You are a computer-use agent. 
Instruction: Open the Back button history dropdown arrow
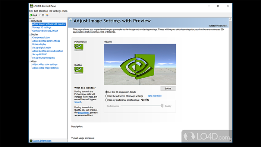pyautogui.click(x=40, y=15)
